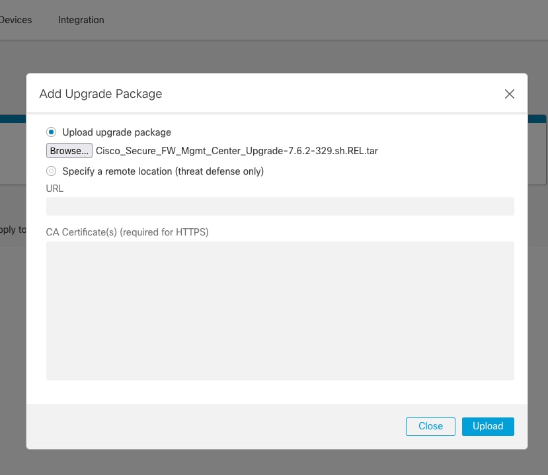Click inside the CA Certificate(s) text area
The height and width of the screenshot is (475, 548).
280,310
